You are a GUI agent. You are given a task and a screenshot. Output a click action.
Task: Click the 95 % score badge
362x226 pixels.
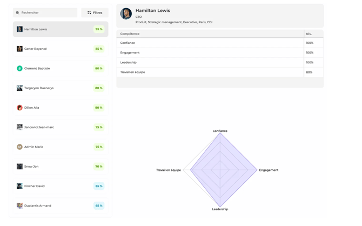tap(98, 29)
